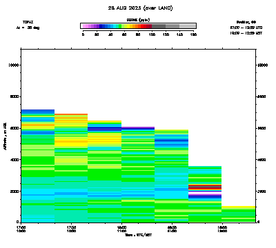Click the purple band atop the fourth column
The height and width of the screenshot is (248, 276).
[x=138, y=127]
